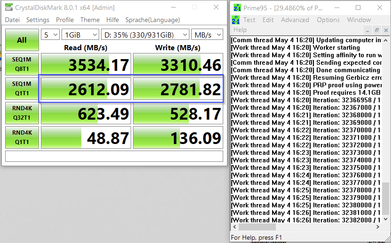391x243 pixels.
Task: Close the inner Prime95 worker window
Action: click(x=386, y=30)
